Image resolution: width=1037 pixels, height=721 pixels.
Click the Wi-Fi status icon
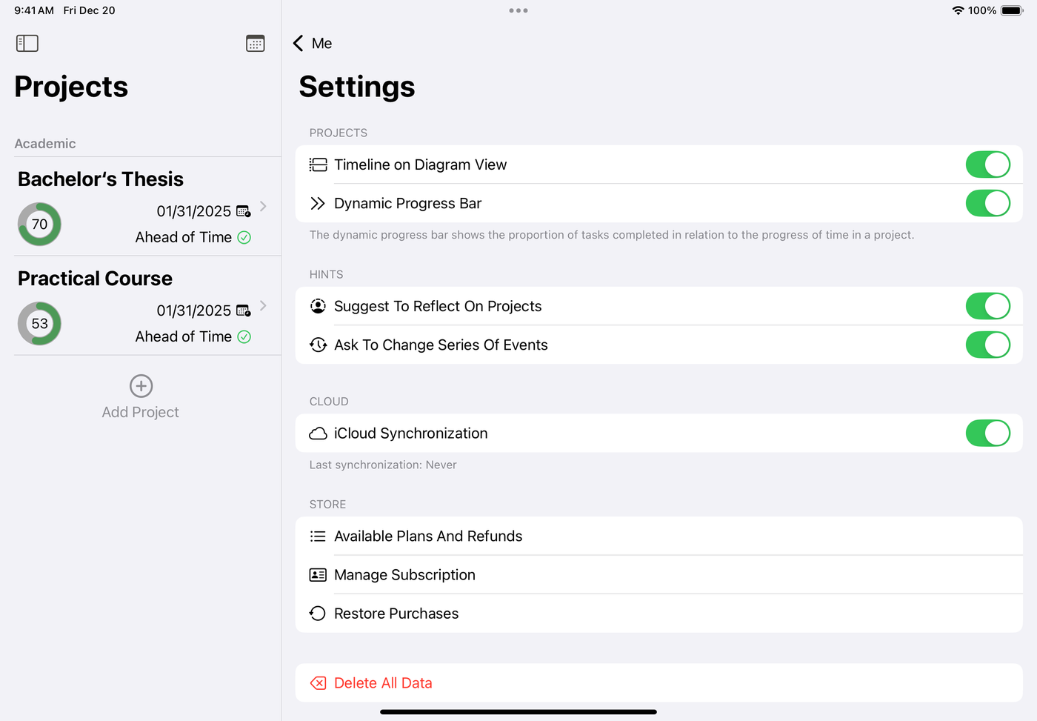pos(958,10)
